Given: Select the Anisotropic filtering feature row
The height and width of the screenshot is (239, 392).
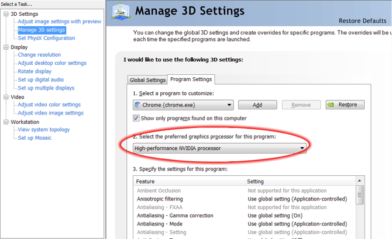Looking at the screenshot, I should 159,199.
